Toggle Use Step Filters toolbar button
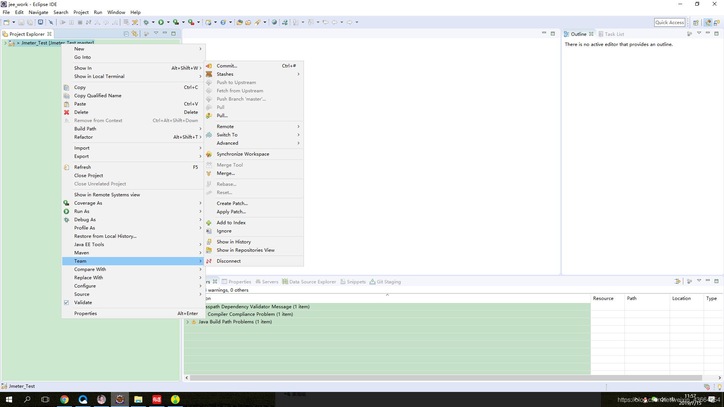724x407 pixels. 135,22
